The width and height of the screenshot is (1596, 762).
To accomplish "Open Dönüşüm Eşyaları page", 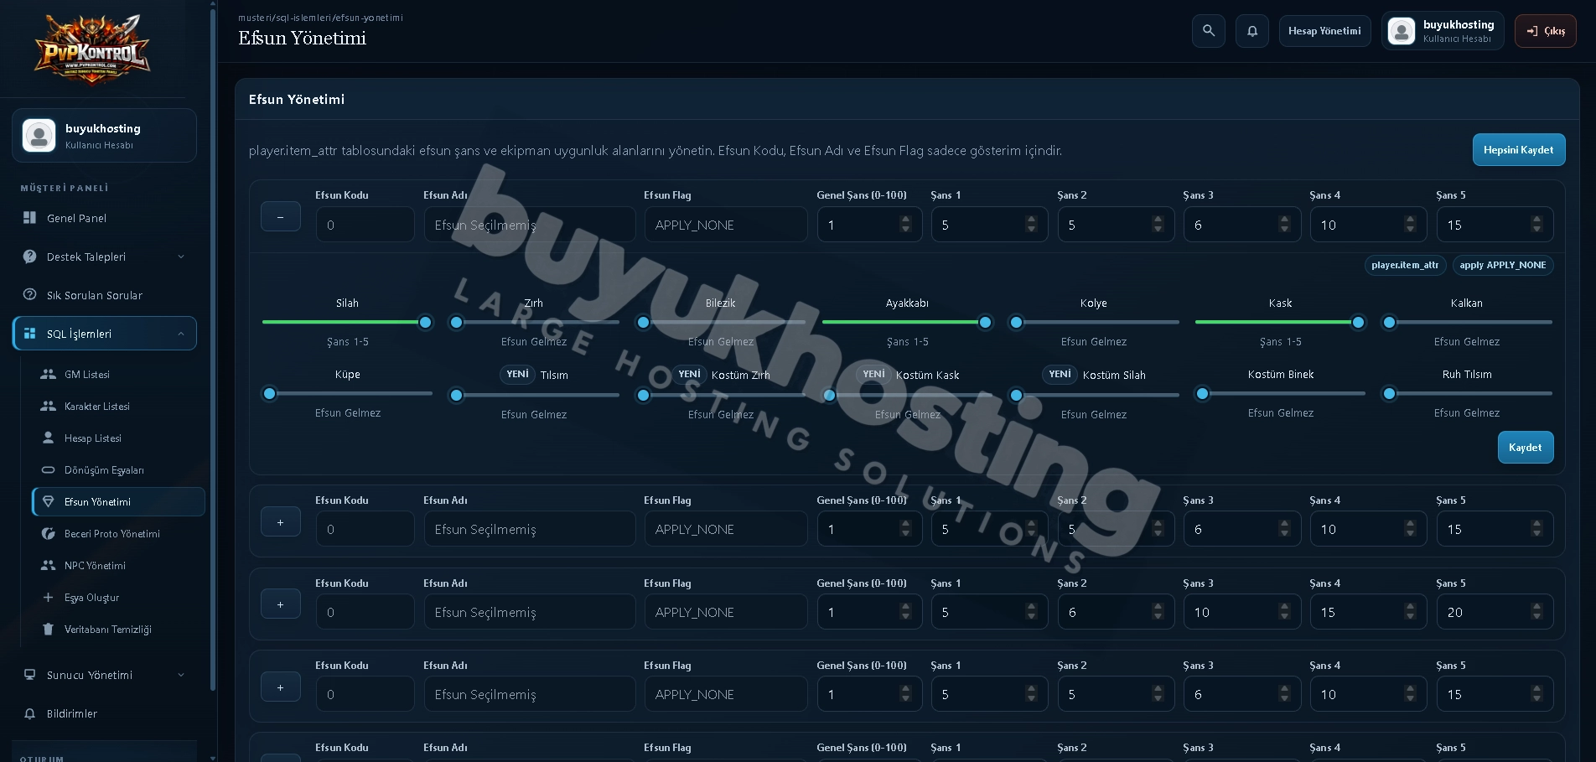I will tap(118, 470).
